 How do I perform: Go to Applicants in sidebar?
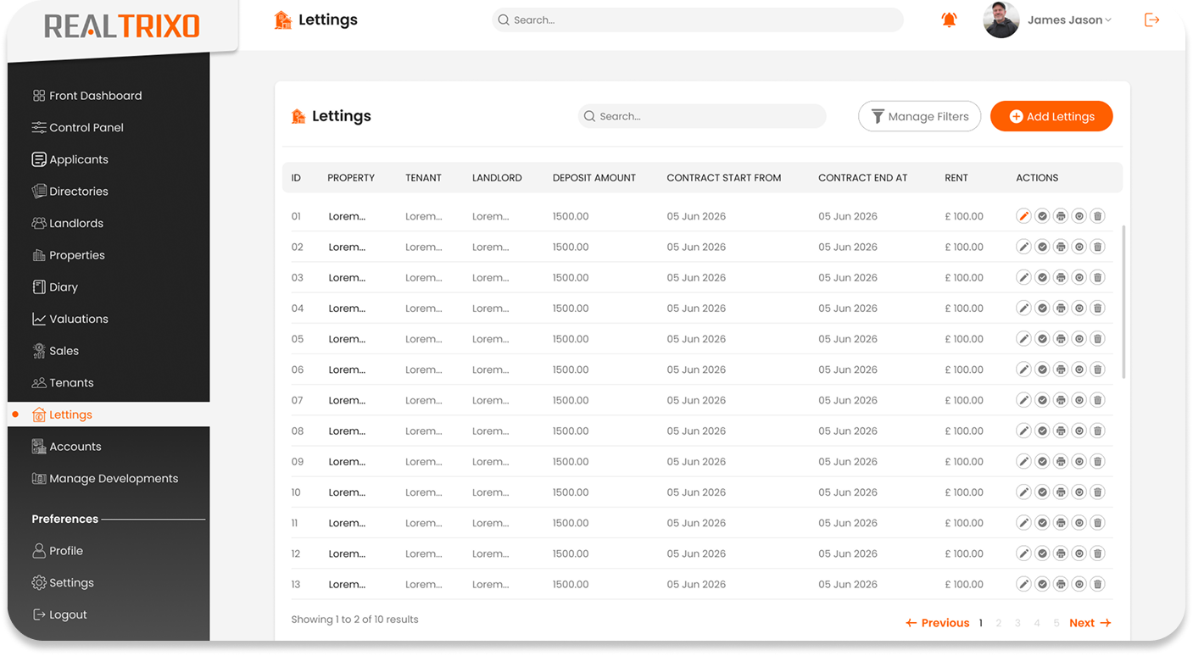click(x=70, y=159)
